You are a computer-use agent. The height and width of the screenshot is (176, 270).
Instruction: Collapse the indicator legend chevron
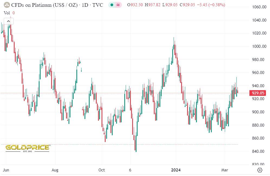(x=9, y=21)
